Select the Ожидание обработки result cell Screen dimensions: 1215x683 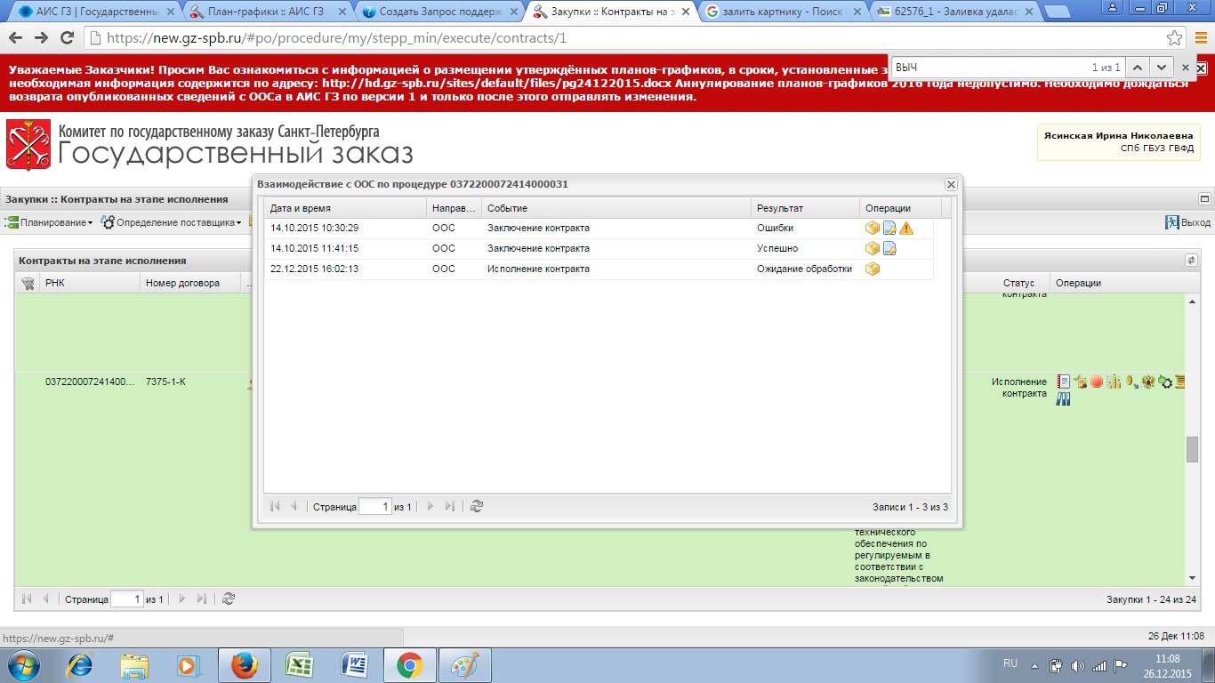point(805,269)
